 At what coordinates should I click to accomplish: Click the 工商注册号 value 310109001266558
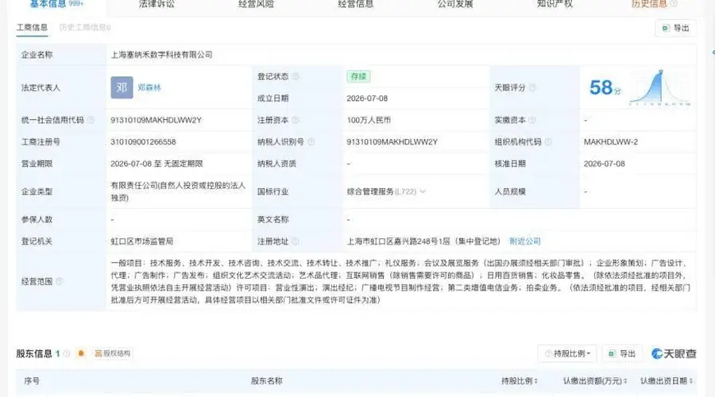click(x=143, y=142)
